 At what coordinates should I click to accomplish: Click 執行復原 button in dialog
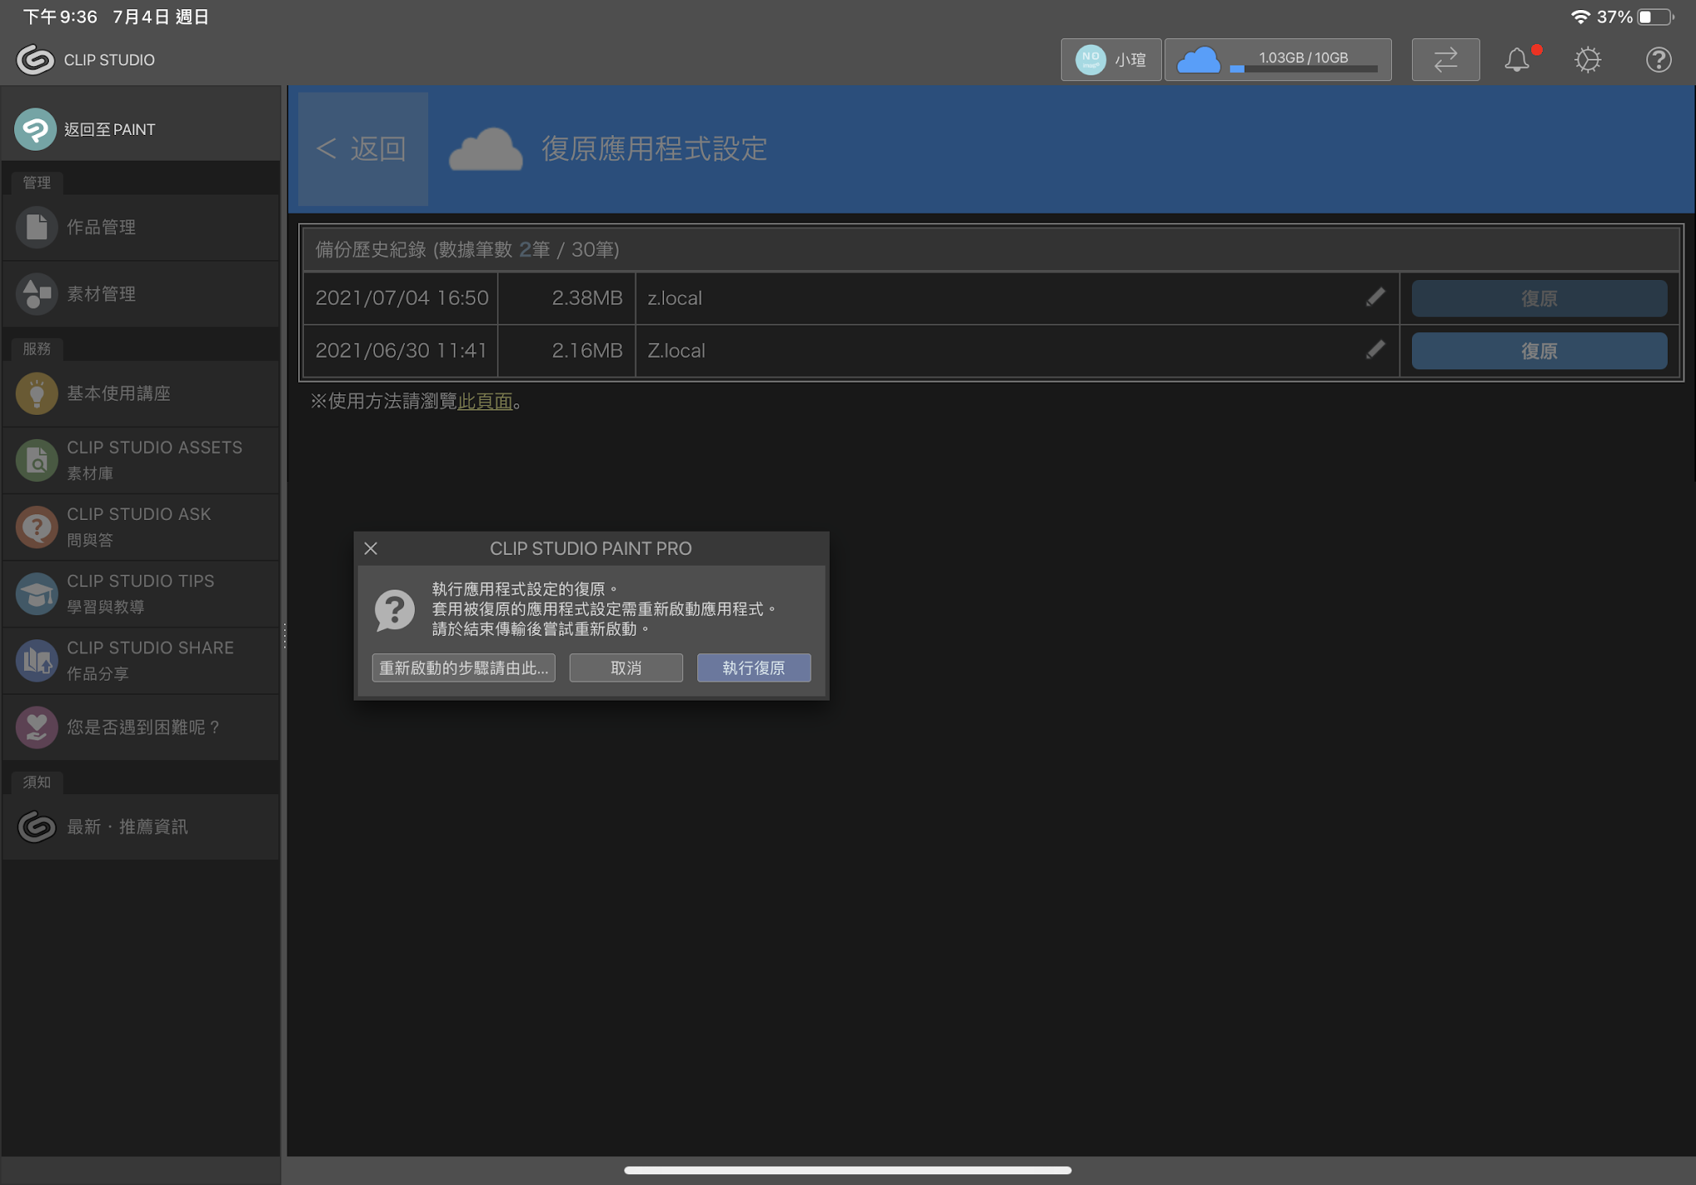[x=753, y=667]
